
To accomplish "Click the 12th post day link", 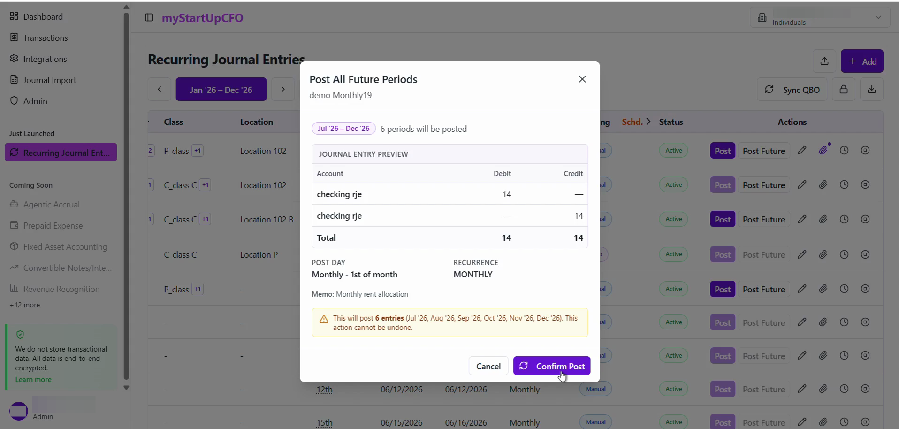I will click(x=324, y=390).
